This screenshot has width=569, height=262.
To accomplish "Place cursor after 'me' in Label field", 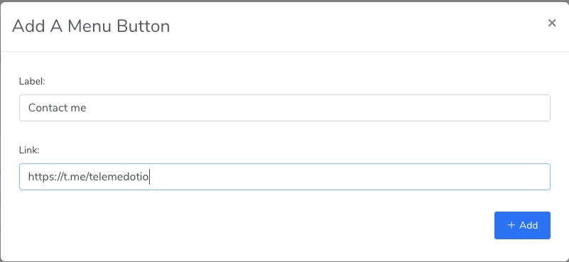I will pyautogui.click(x=87, y=108).
